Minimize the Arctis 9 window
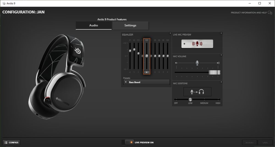The width and height of the screenshot is (275, 147). [250, 3]
